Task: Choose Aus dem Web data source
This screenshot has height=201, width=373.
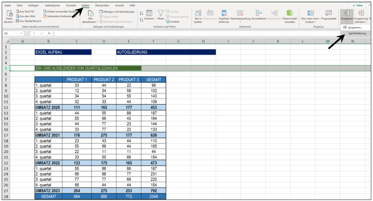Action: (25, 16)
